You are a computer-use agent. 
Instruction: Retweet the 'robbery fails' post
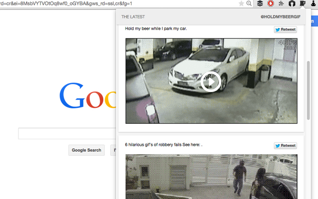tap(286, 146)
